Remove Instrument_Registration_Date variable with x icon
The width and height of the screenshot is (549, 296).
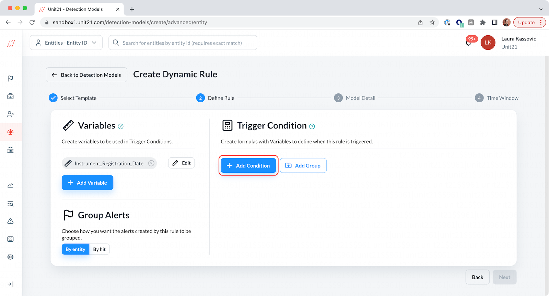point(151,163)
